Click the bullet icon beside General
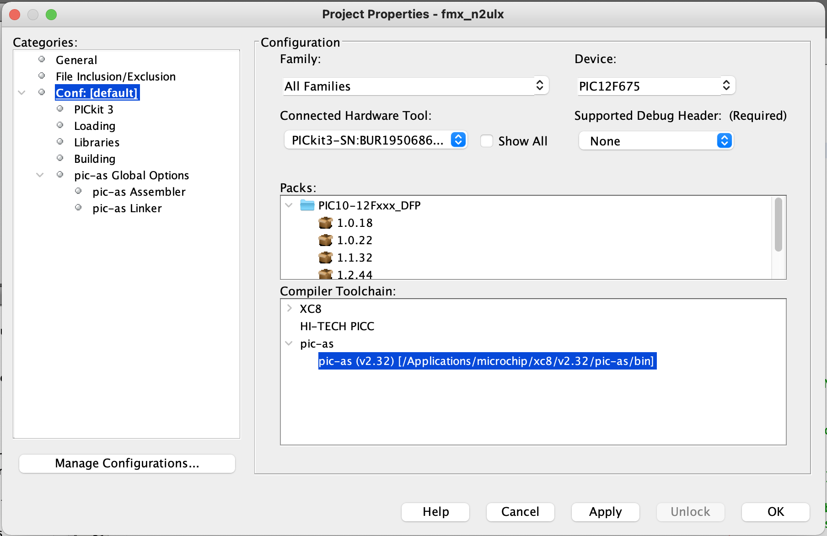Screen dimensions: 827x536 (x=42, y=59)
